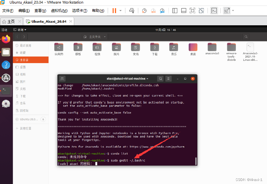Switch to Unity mode icon
This screenshot has width=267, height=184.
[201, 11]
